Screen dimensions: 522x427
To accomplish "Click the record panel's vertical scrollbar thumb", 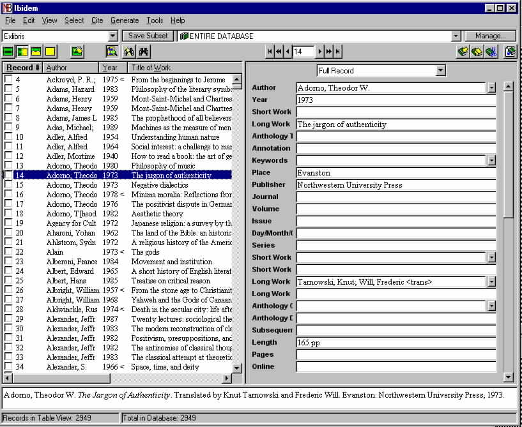I will point(509,155).
